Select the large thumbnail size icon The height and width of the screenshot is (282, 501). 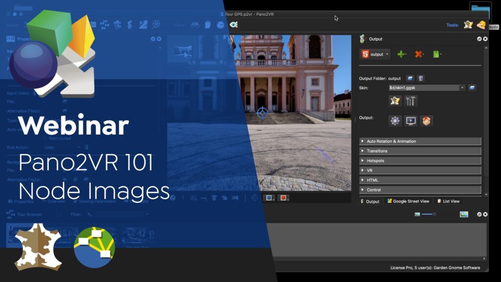pos(464,214)
